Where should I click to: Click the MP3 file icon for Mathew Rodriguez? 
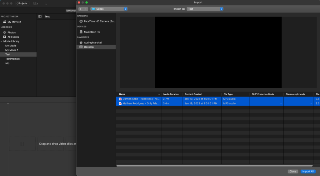click(x=120, y=104)
